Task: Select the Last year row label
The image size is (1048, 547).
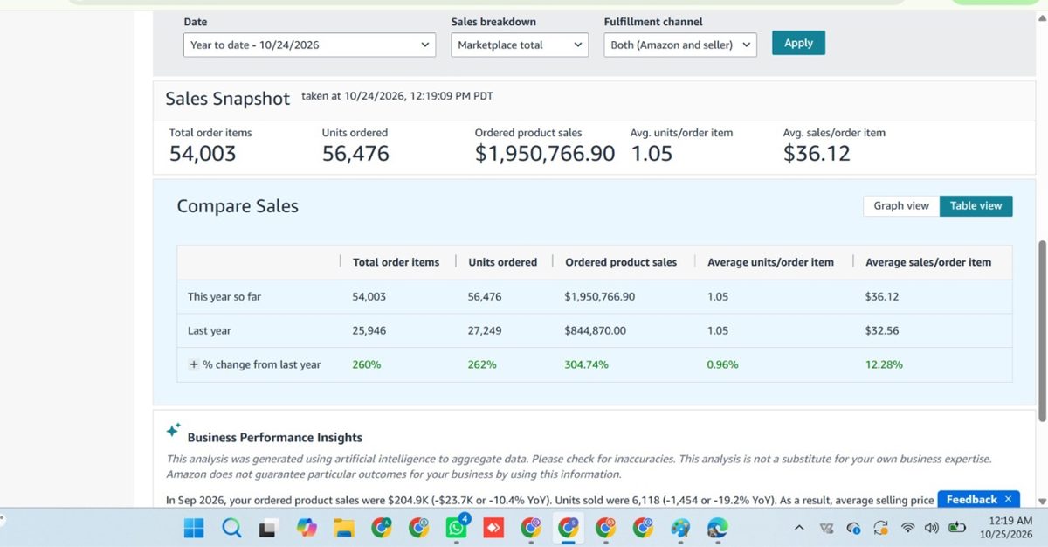Action: (x=210, y=330)
